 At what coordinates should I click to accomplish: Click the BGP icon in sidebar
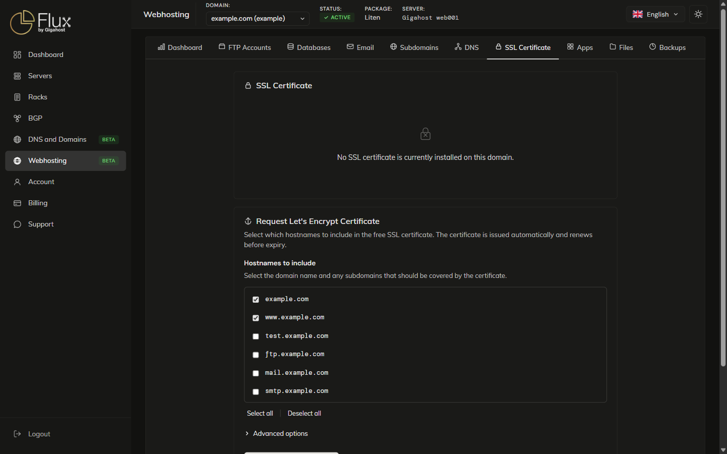coord(17,119)
